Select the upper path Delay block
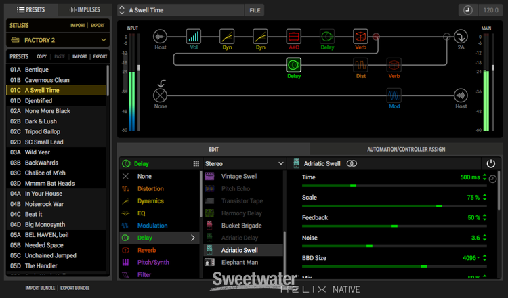Screen dimensions: 508x298 tap(327, 37)
